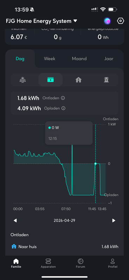Tap the silent bell icon by clock
This screenshot has height=280, width=129.
[x=32, y=10]
